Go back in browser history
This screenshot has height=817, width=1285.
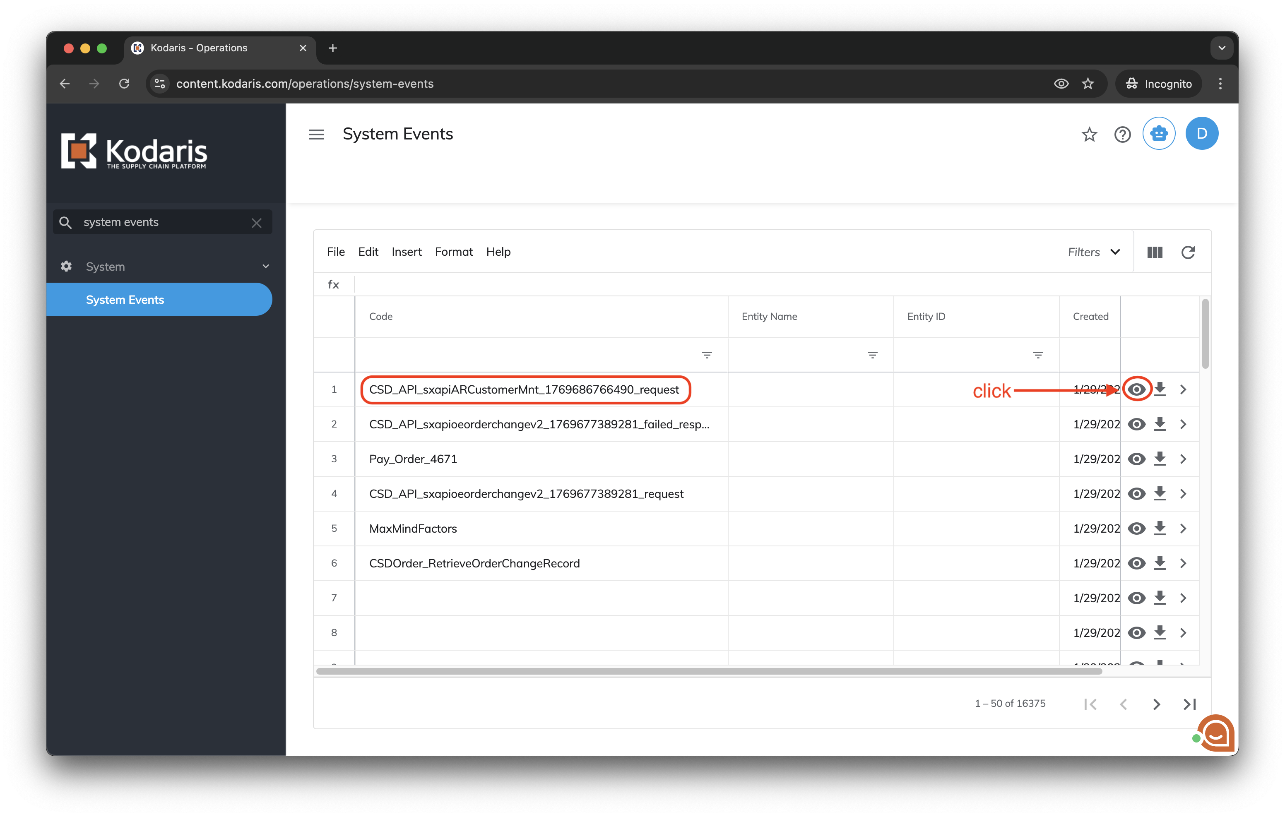tap(65, 84)
